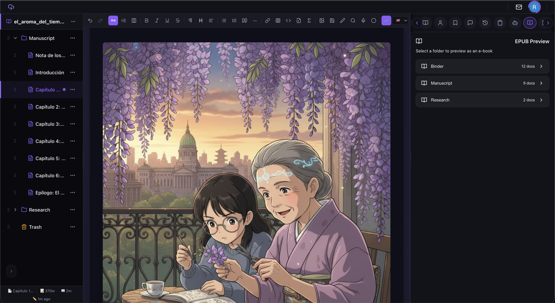Collapse the Manuscript folder
This screenshot has height=303, width=555.
pyautogui.click(x=15, y=38)
